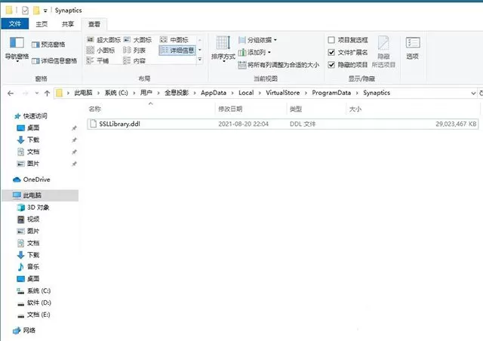483x341 pixels.
Task: Open pinned 图片 under quick access
Action: tap(29, 164)
